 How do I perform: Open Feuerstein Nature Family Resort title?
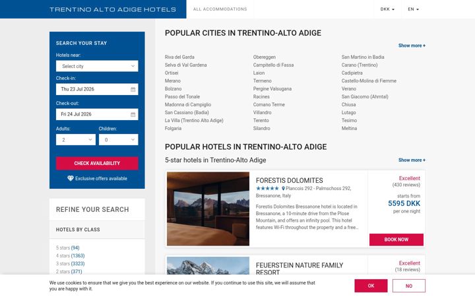pos(300,269)
